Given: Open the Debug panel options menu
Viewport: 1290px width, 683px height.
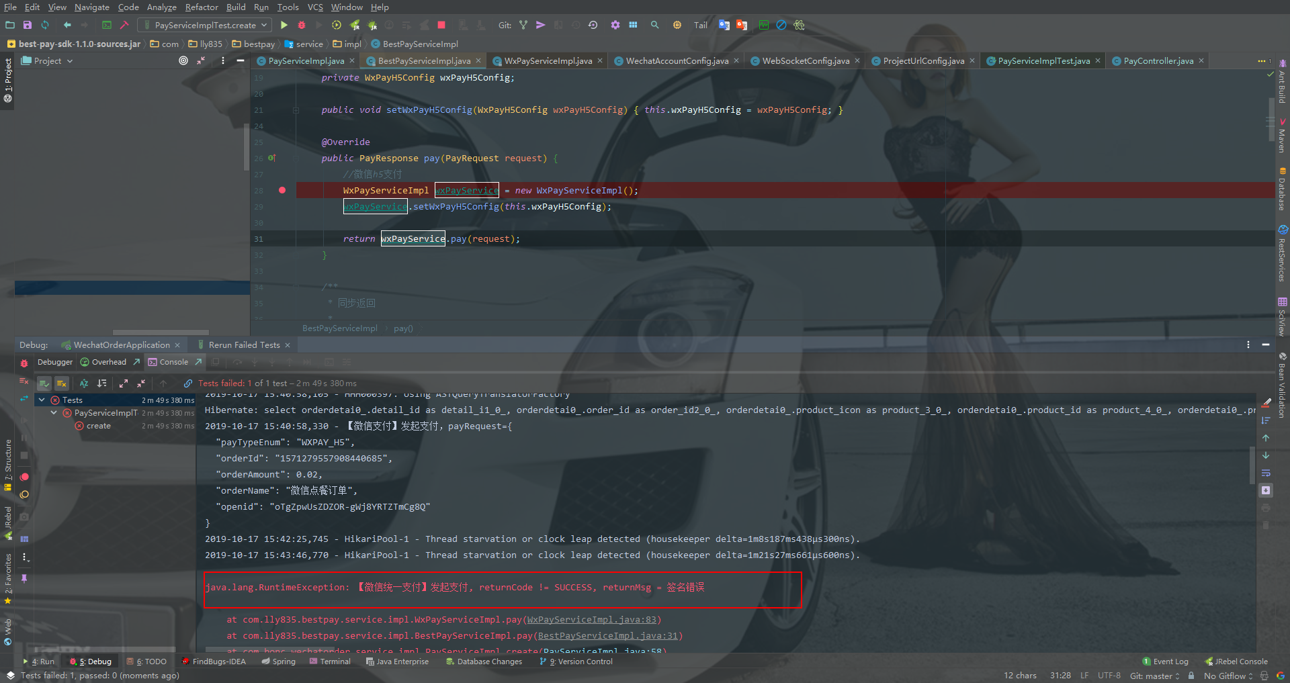Looking at the screenshot, I should coord(1248,345).
